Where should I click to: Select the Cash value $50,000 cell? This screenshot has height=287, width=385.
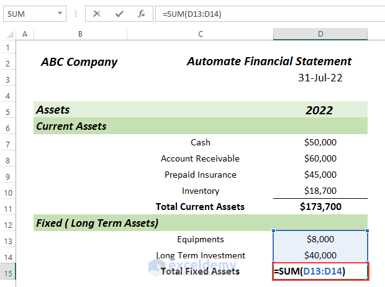tap(320, 142)
